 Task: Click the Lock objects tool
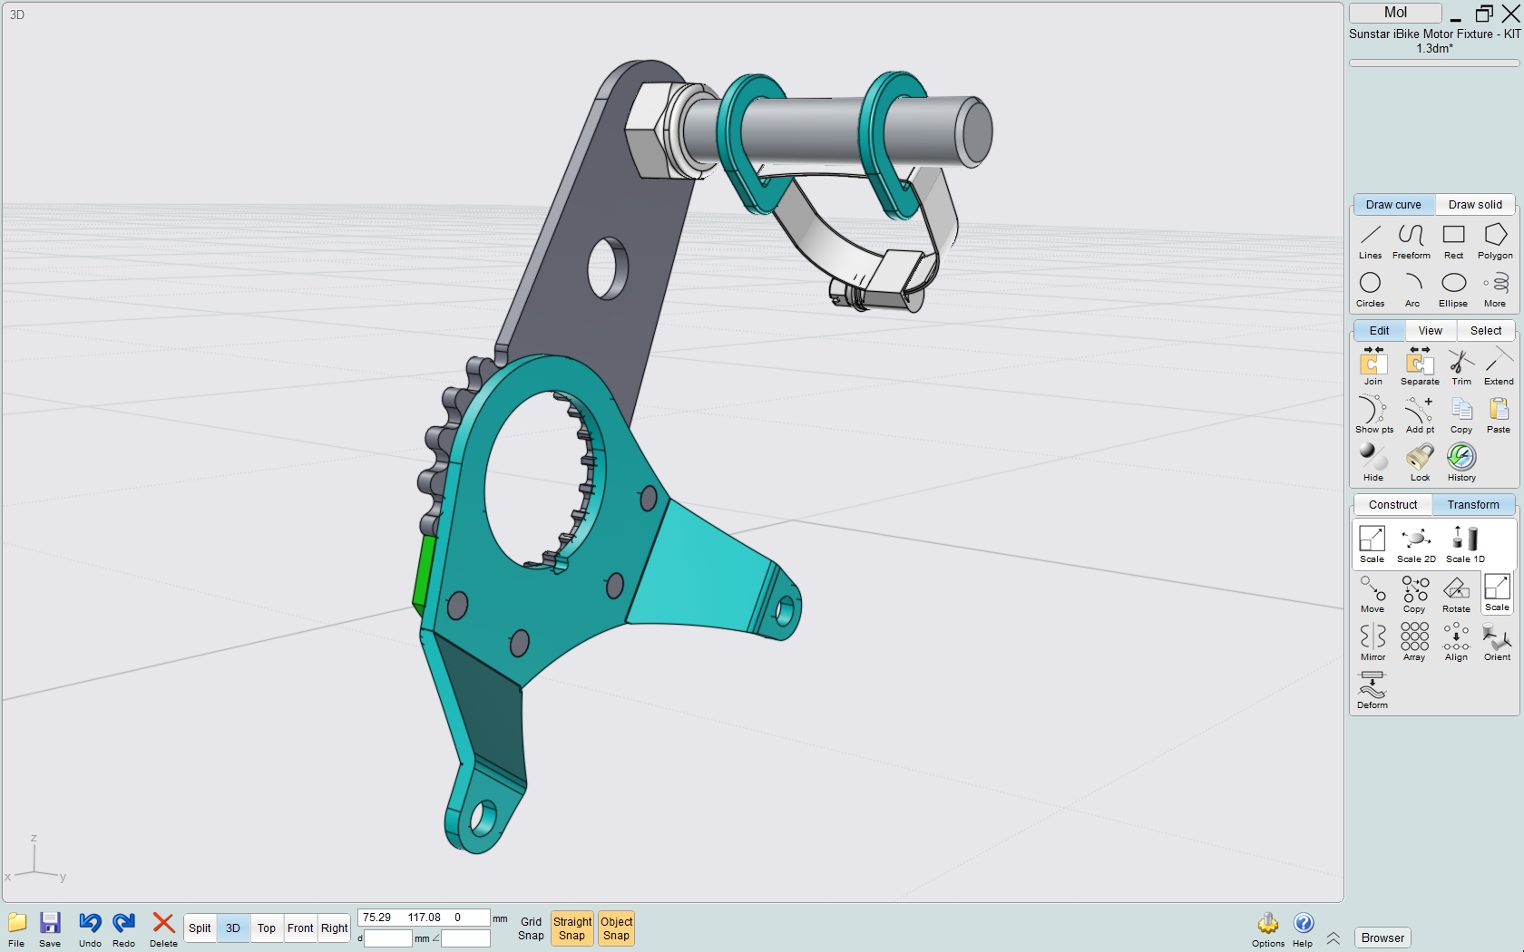1420,463
